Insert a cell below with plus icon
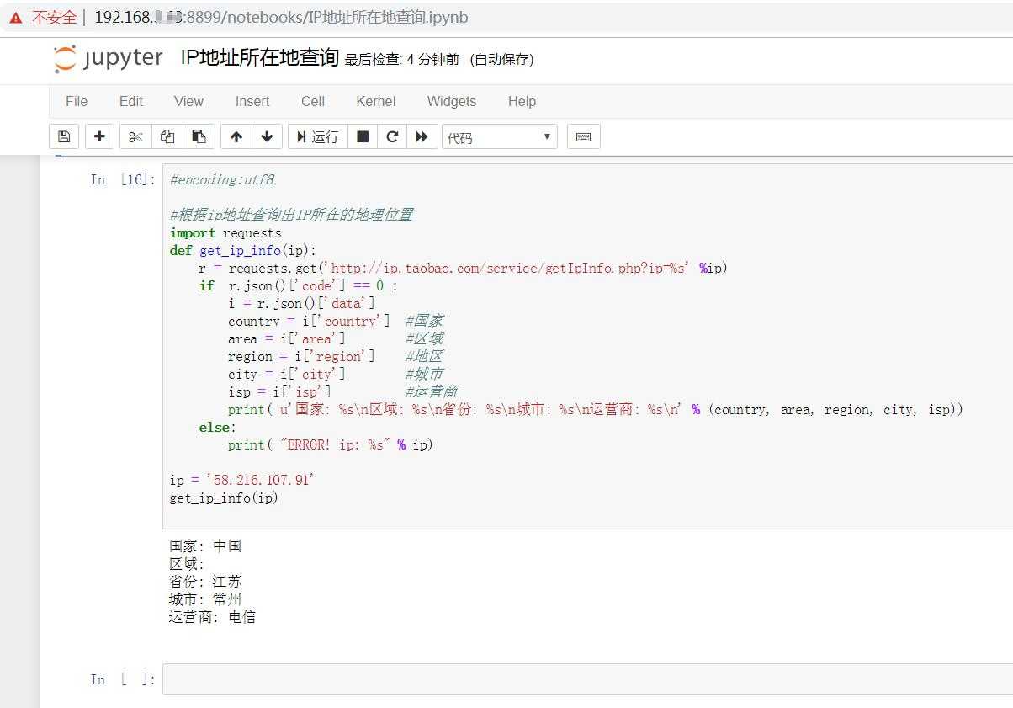This screenshot has height=708, width=1013. tap(99, 136)
